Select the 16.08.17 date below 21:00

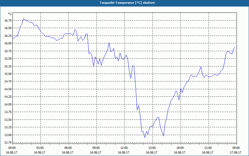coord(208,152)
